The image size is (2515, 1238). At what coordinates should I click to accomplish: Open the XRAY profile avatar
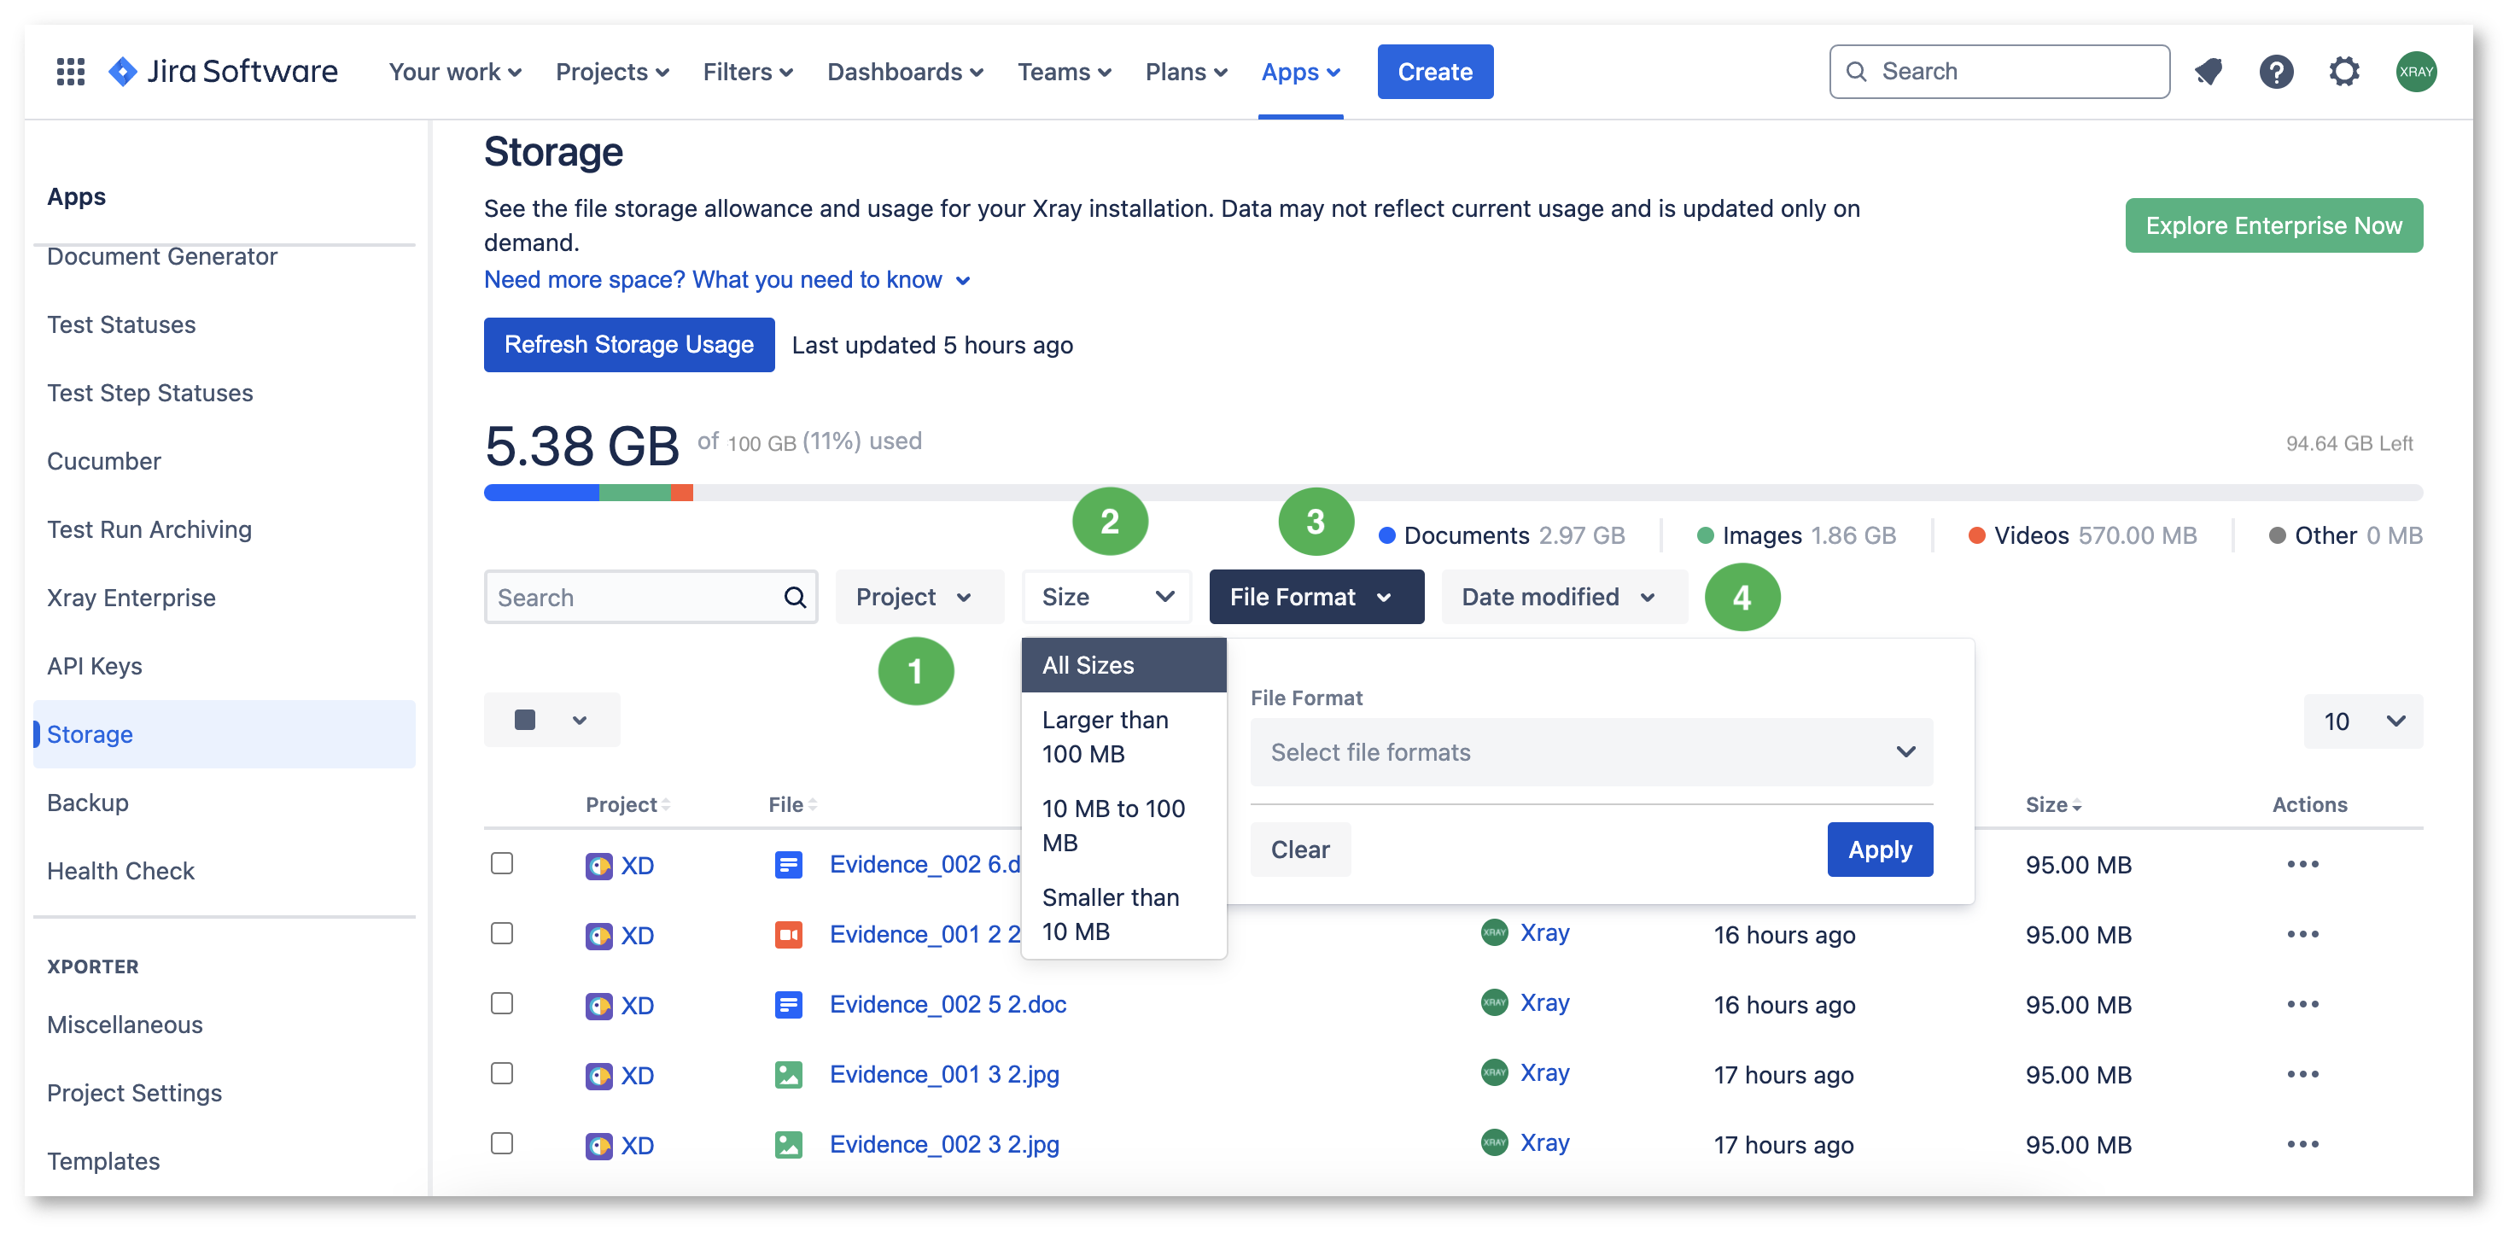pyautogui.click(x=2415, y=71)
